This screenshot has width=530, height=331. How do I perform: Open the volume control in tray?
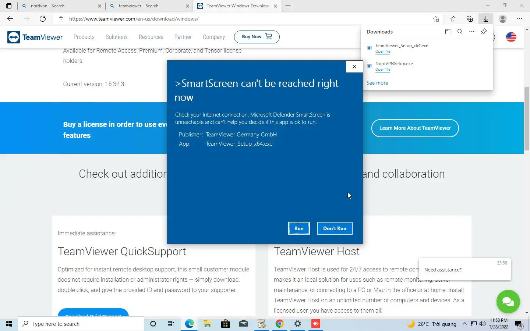coord(483,324)
